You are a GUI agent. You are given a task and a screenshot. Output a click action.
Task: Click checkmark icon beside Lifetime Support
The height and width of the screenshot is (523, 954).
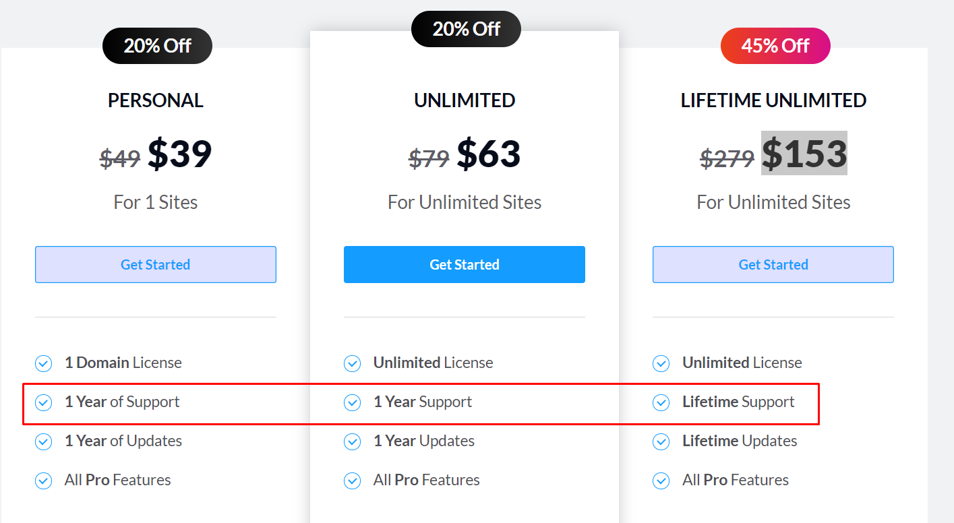point(661,403)
